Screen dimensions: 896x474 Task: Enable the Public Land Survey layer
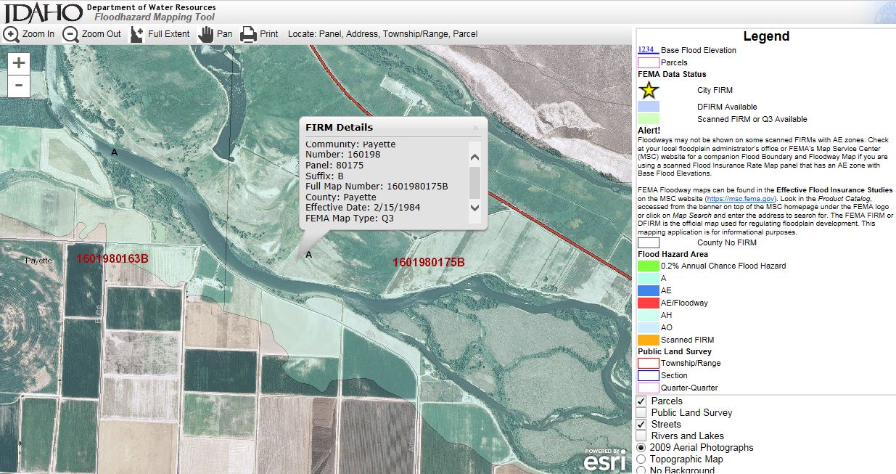[x=641, y=413]
